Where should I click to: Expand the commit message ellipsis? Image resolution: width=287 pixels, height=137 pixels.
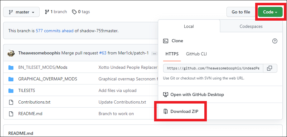tap(154, 53)
